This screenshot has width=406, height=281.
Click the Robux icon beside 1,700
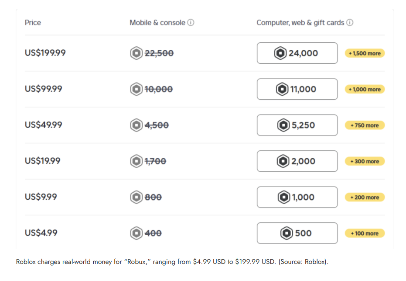pyautogui.click(x=136, y=161)
